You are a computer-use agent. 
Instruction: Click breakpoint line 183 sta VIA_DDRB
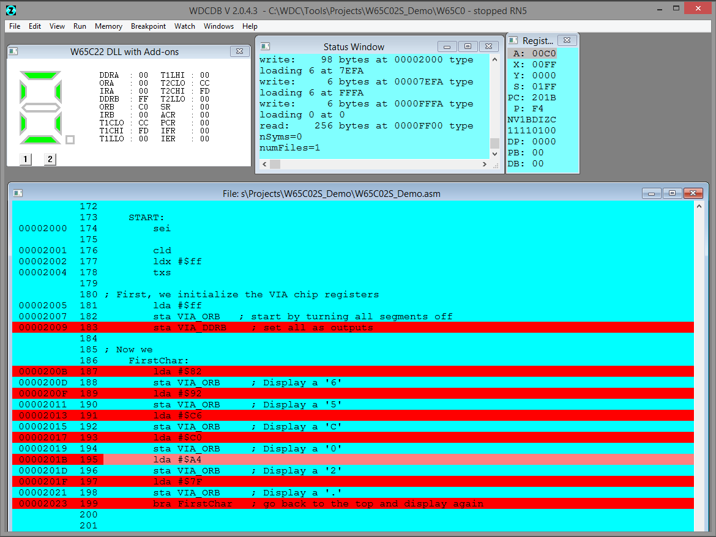pyautogui.click(x=263, y=327)
